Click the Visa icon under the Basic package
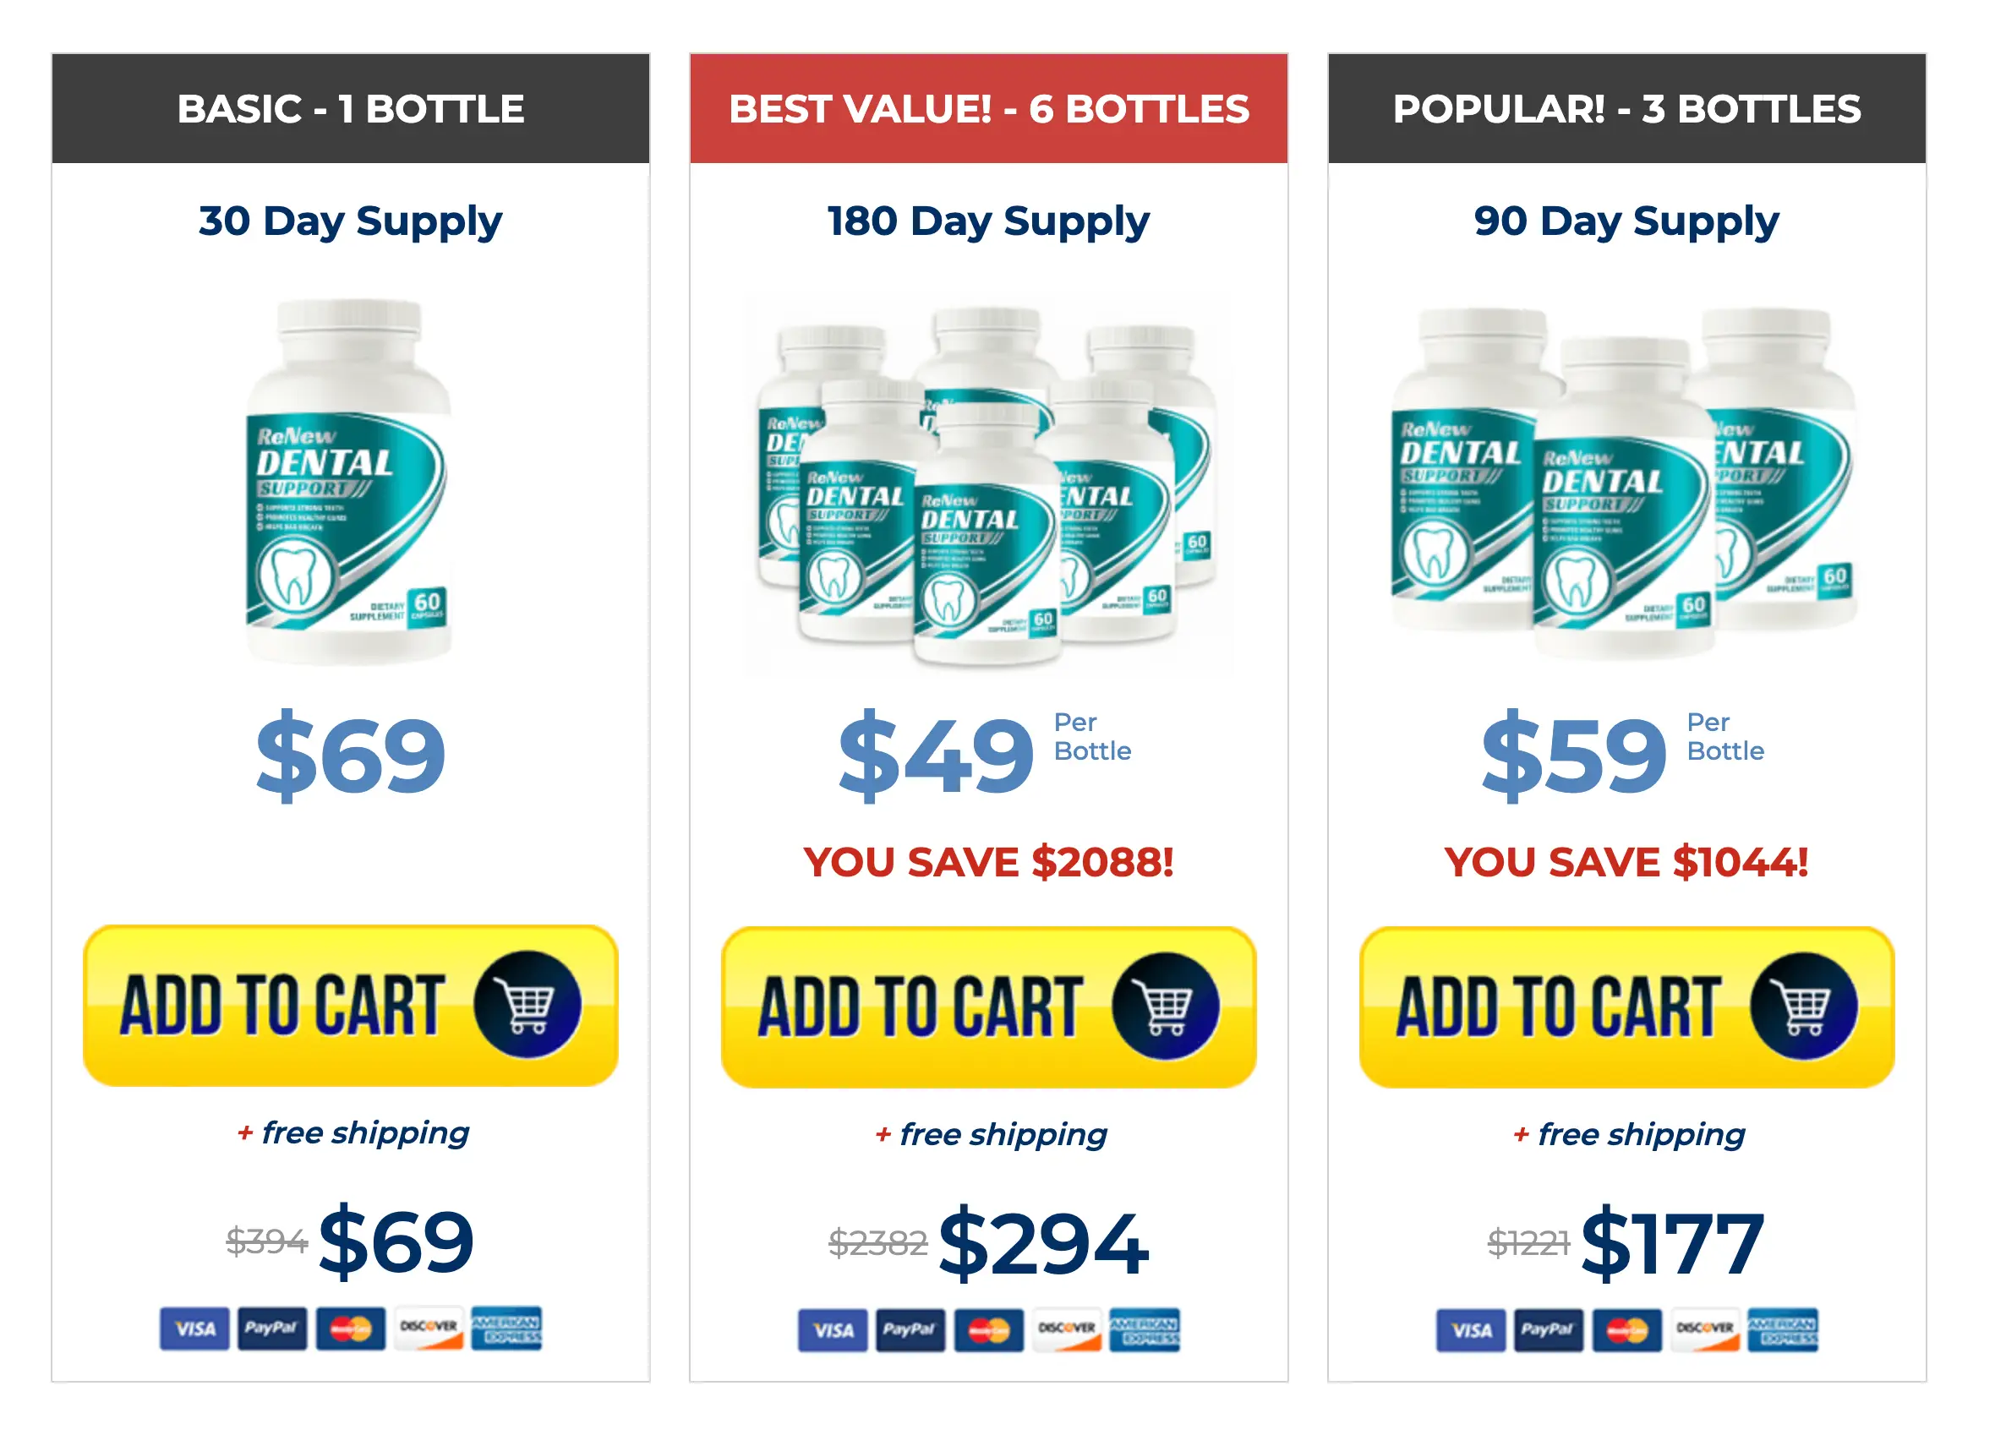 194,1329
